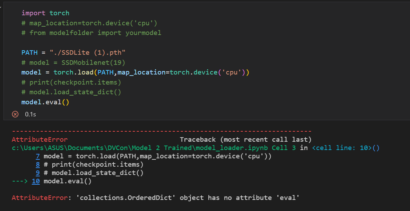
Task: Jump to traceback line number 10 link
Action: coord(36,181)
